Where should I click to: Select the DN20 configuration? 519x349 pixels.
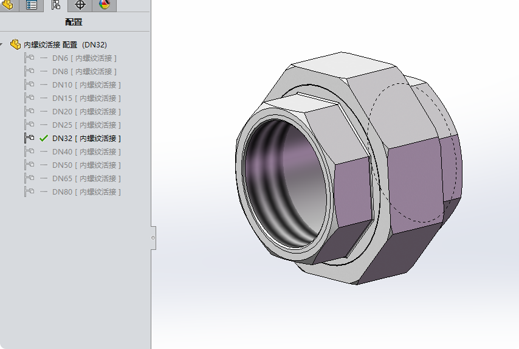[86, 112]
